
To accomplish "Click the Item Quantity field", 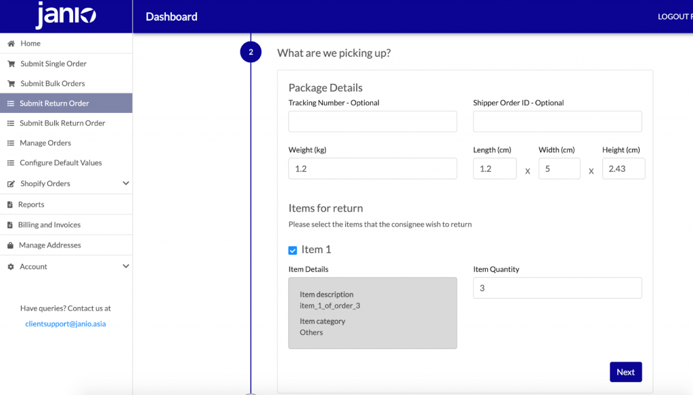I will [558, 288].
